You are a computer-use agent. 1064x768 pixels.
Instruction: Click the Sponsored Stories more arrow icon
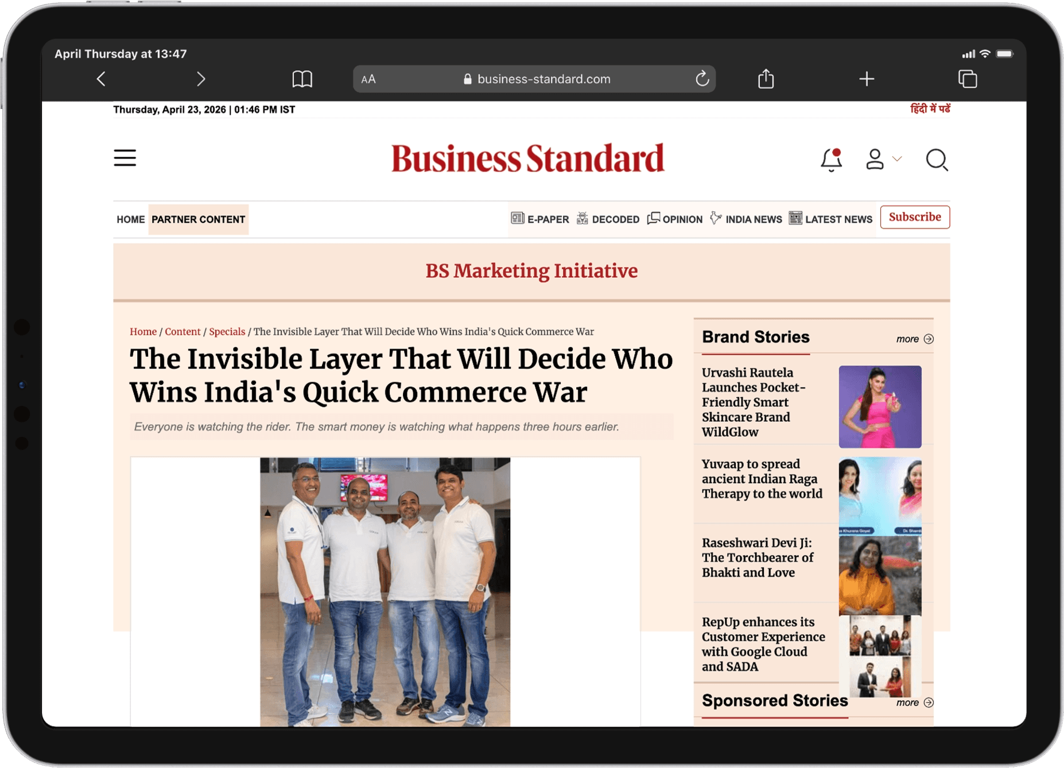pos(929,703)
